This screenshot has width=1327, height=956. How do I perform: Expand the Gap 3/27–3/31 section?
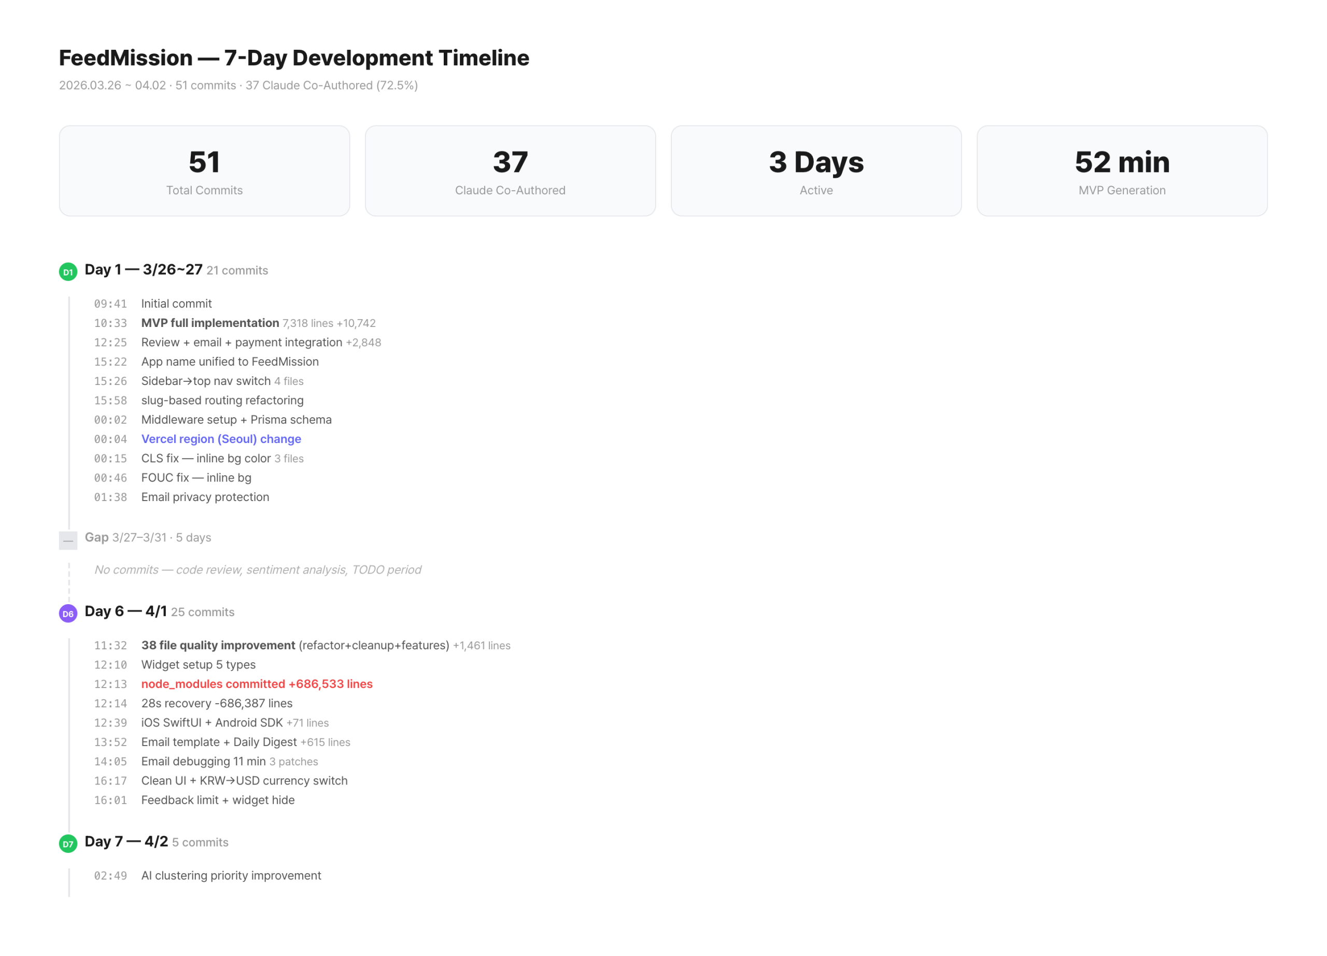pos(148,537)
